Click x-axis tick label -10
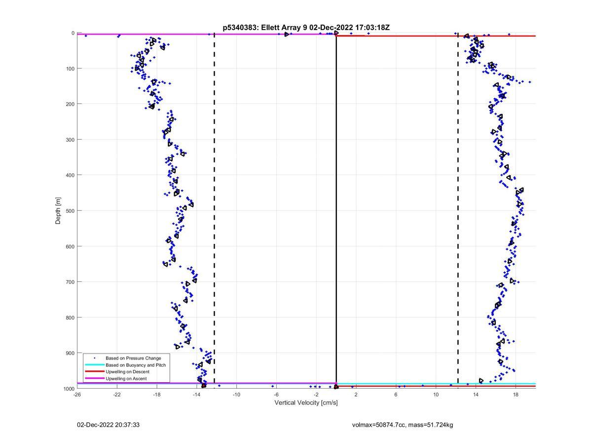 236,395
